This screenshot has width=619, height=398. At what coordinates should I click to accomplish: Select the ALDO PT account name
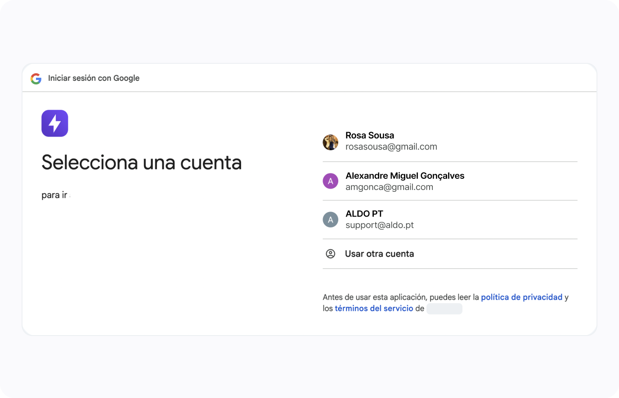[364, 214]
